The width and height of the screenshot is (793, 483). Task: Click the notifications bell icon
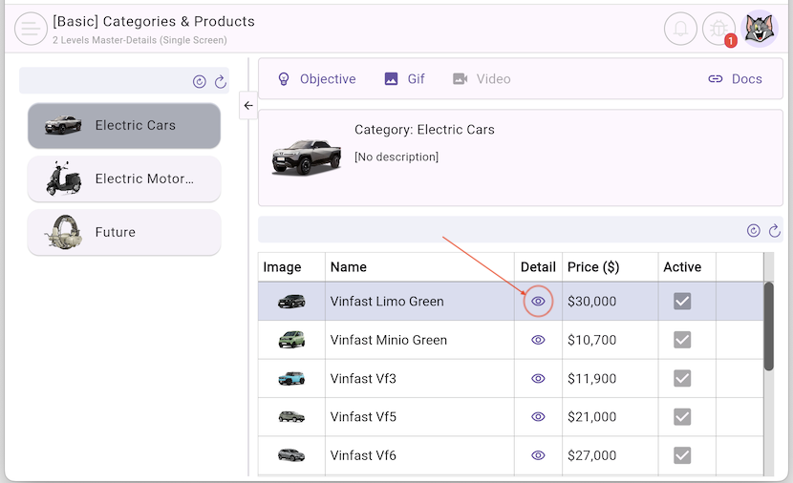coord(680,29)
